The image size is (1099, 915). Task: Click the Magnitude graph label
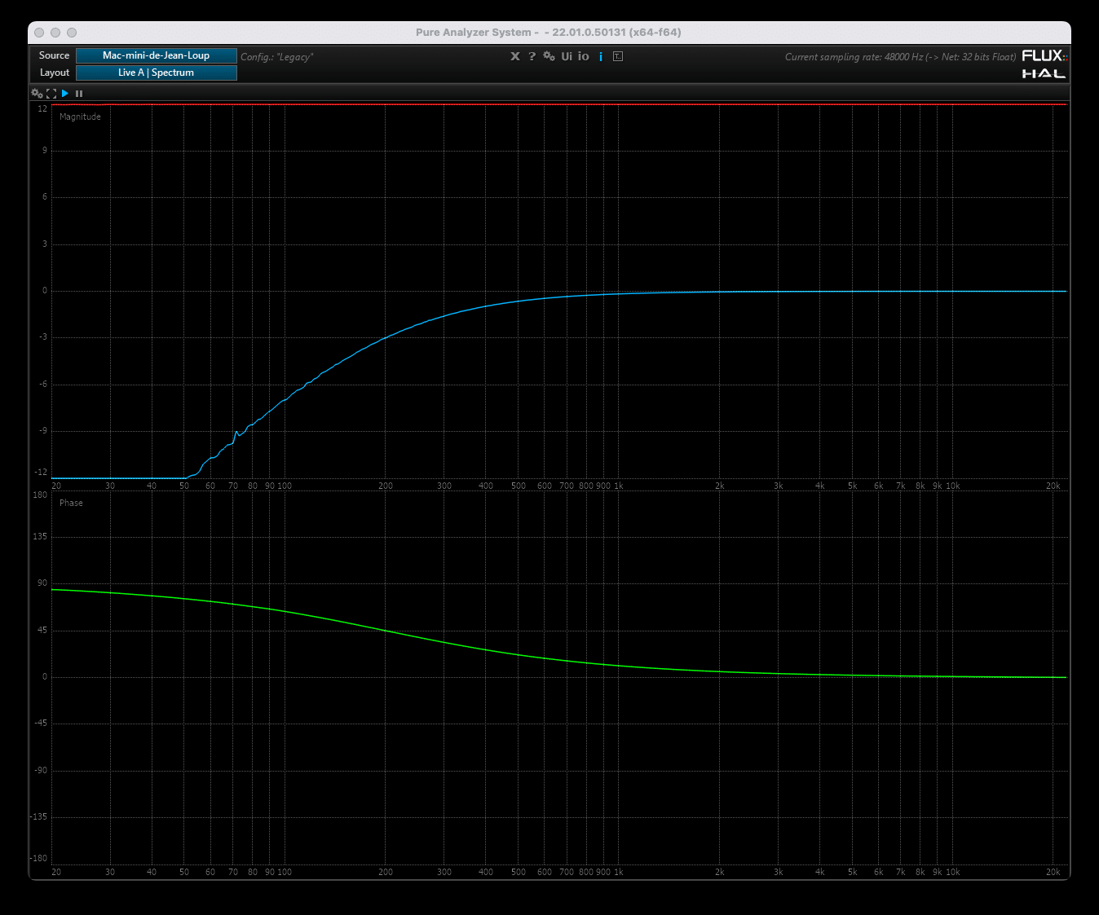80,117
